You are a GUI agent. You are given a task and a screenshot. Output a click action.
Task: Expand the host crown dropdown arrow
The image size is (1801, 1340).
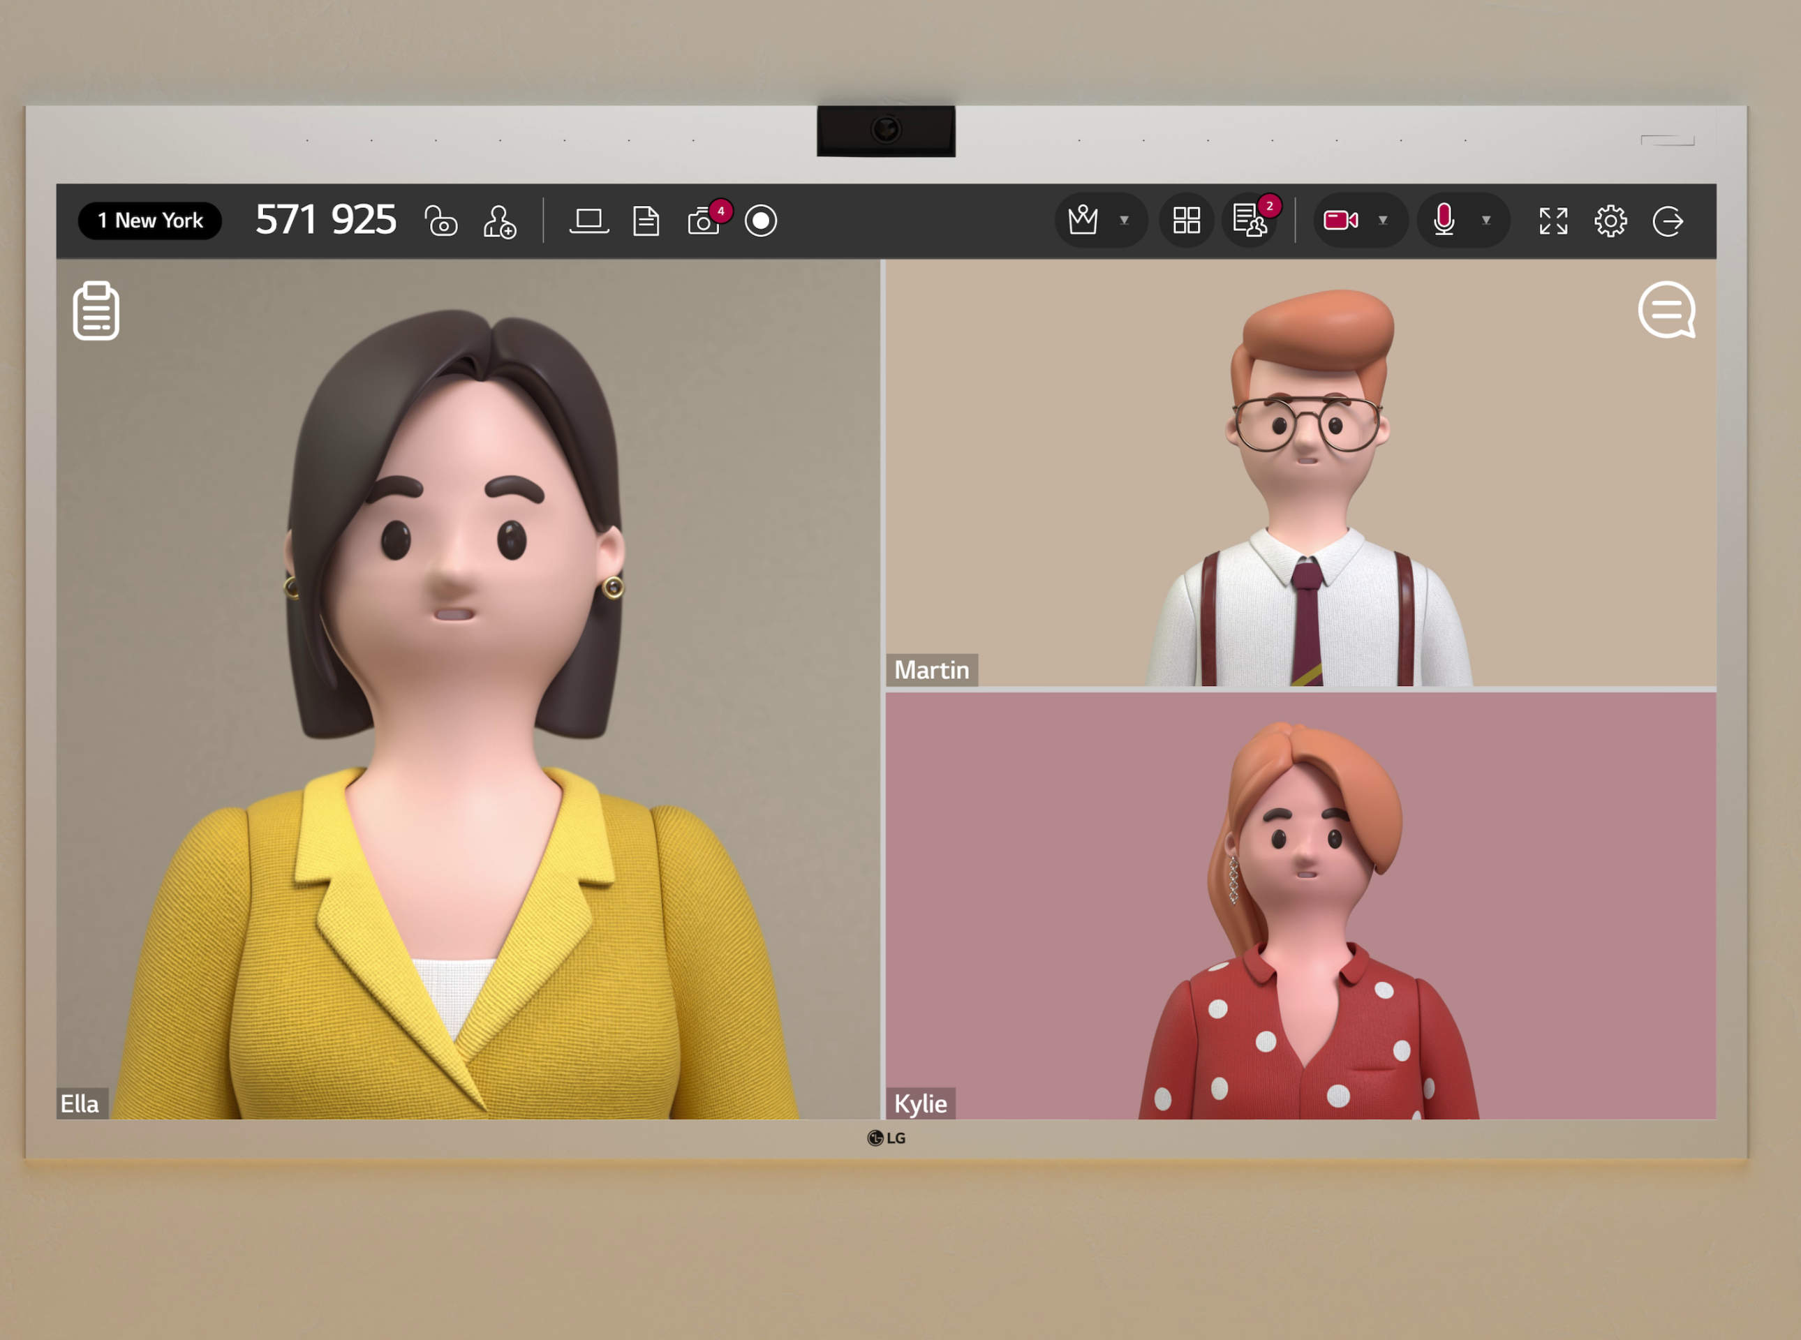1125,220
